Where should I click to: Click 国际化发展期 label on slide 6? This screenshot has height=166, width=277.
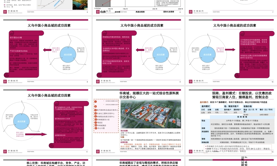pyautogui.click(x=168, y=12)
